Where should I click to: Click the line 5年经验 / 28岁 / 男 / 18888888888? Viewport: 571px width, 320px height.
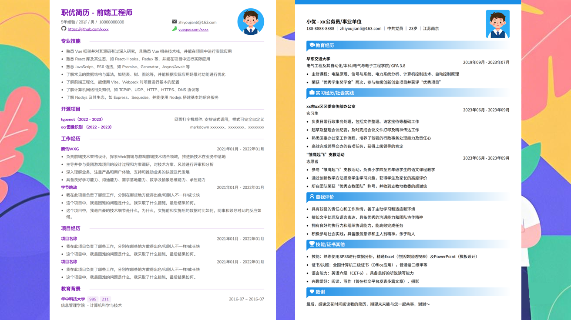92,22
